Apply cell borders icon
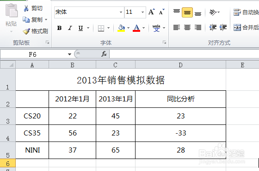The height and width of the screenshot is (171, 259). click(x=101, y=28)
